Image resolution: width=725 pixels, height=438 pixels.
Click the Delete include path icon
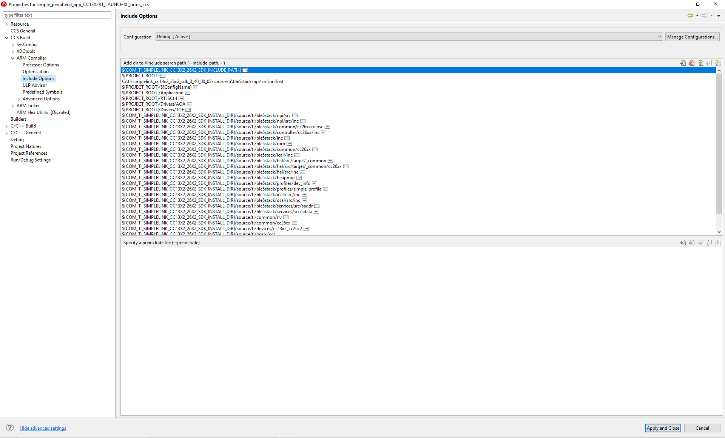coord(692,63)
